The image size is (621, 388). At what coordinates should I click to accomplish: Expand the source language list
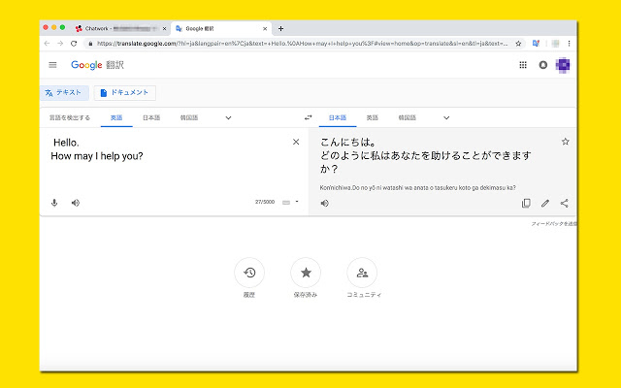click(x=228, y=117)
